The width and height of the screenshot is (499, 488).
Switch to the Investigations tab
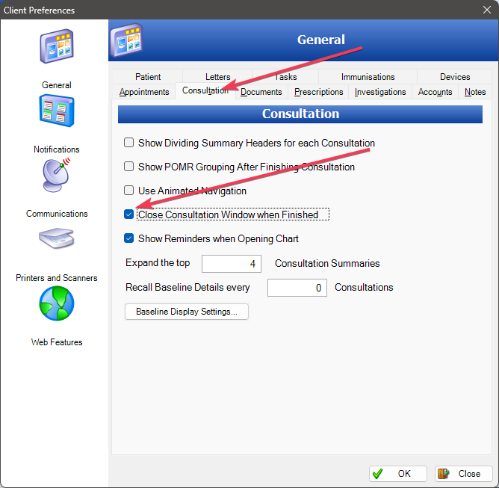(x=380, y=92)
